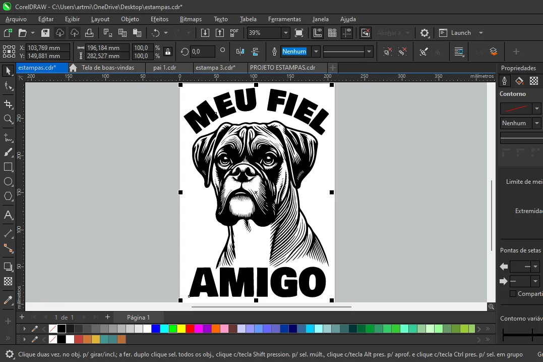Click the New document icon

click(x=8, y=33)
